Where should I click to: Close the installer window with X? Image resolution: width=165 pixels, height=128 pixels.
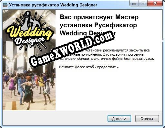click(x=155, y=4)
